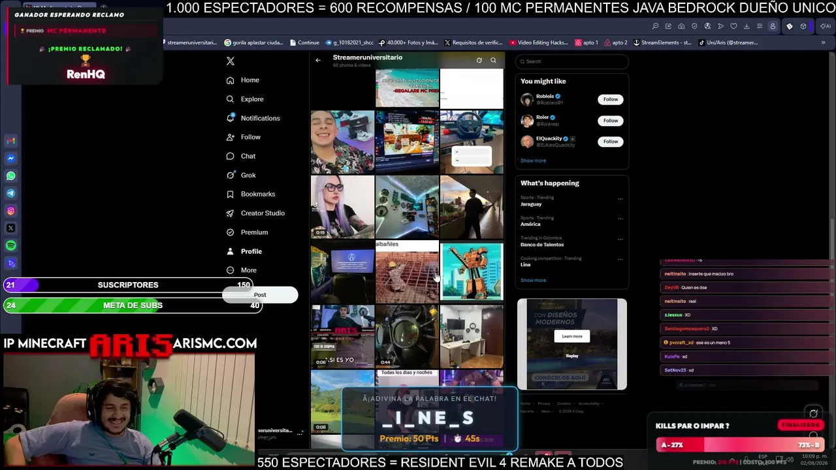This screenshot has width=836, height=470.
Task: Replay the advertisement video
Action: coord(572,356)
